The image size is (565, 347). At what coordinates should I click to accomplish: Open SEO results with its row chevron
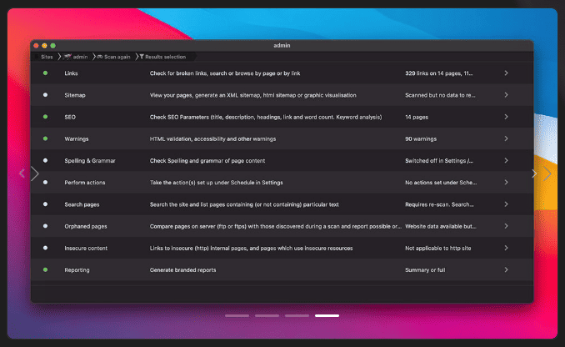point(507,117)
